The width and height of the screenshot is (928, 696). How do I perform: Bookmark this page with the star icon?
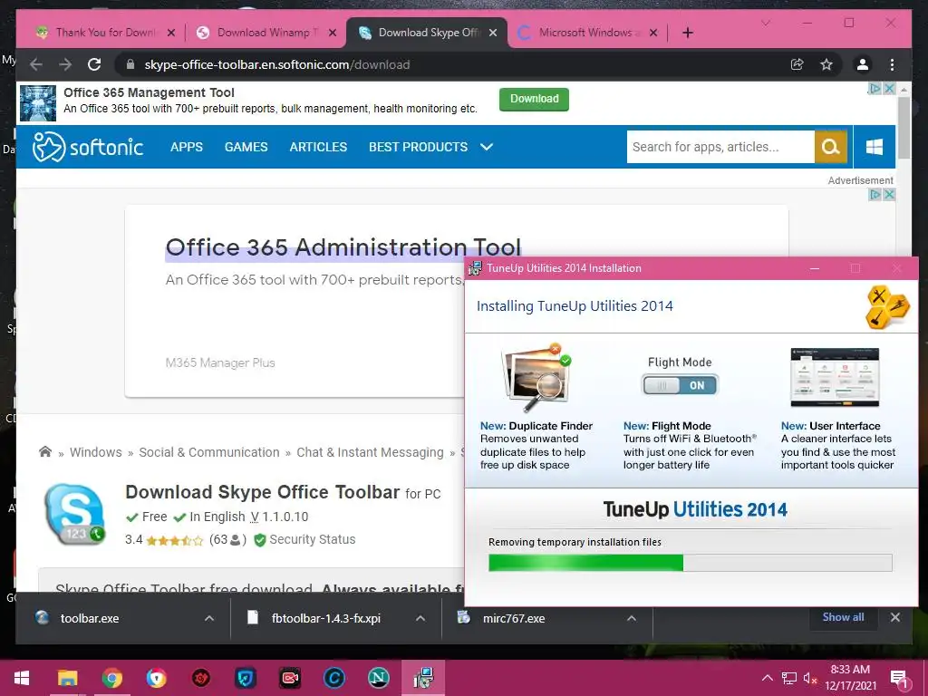(x=826, y=64)
